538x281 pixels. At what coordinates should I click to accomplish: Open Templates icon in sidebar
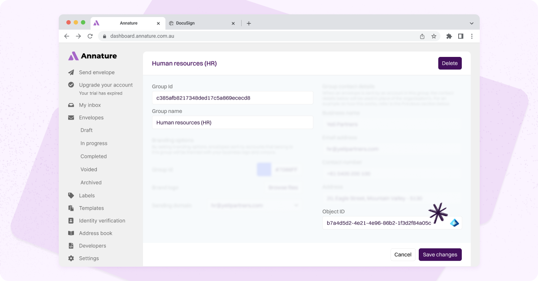(x=71, y=208)
